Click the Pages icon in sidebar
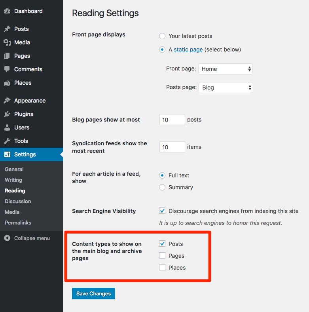Image resolution: width=309 pixels, height=312 pixels. click(x=7, y=56)
